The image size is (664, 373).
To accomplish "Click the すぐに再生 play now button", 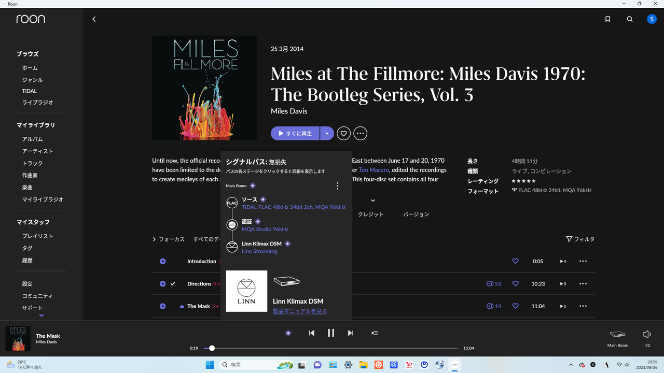I will click(295, 134).
